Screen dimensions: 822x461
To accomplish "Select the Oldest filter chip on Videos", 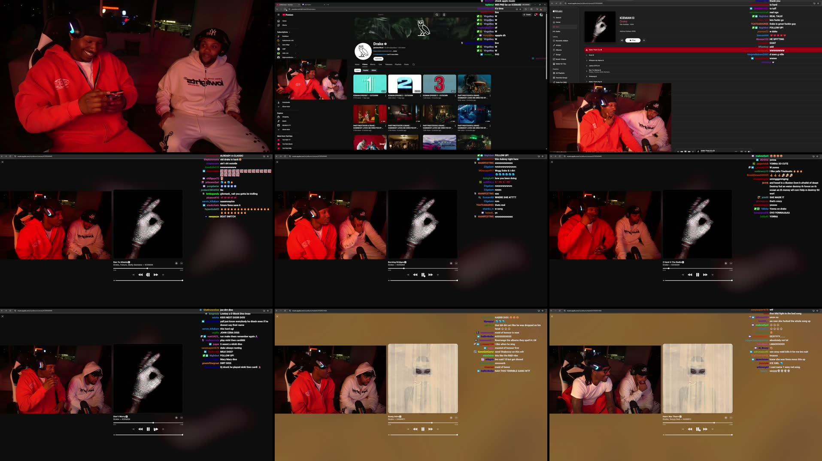I will (374, 70).
